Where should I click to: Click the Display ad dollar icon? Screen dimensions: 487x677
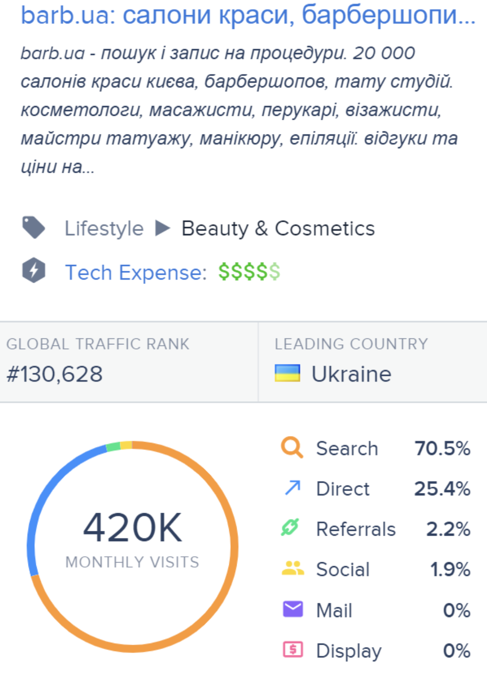pos(293,650)
